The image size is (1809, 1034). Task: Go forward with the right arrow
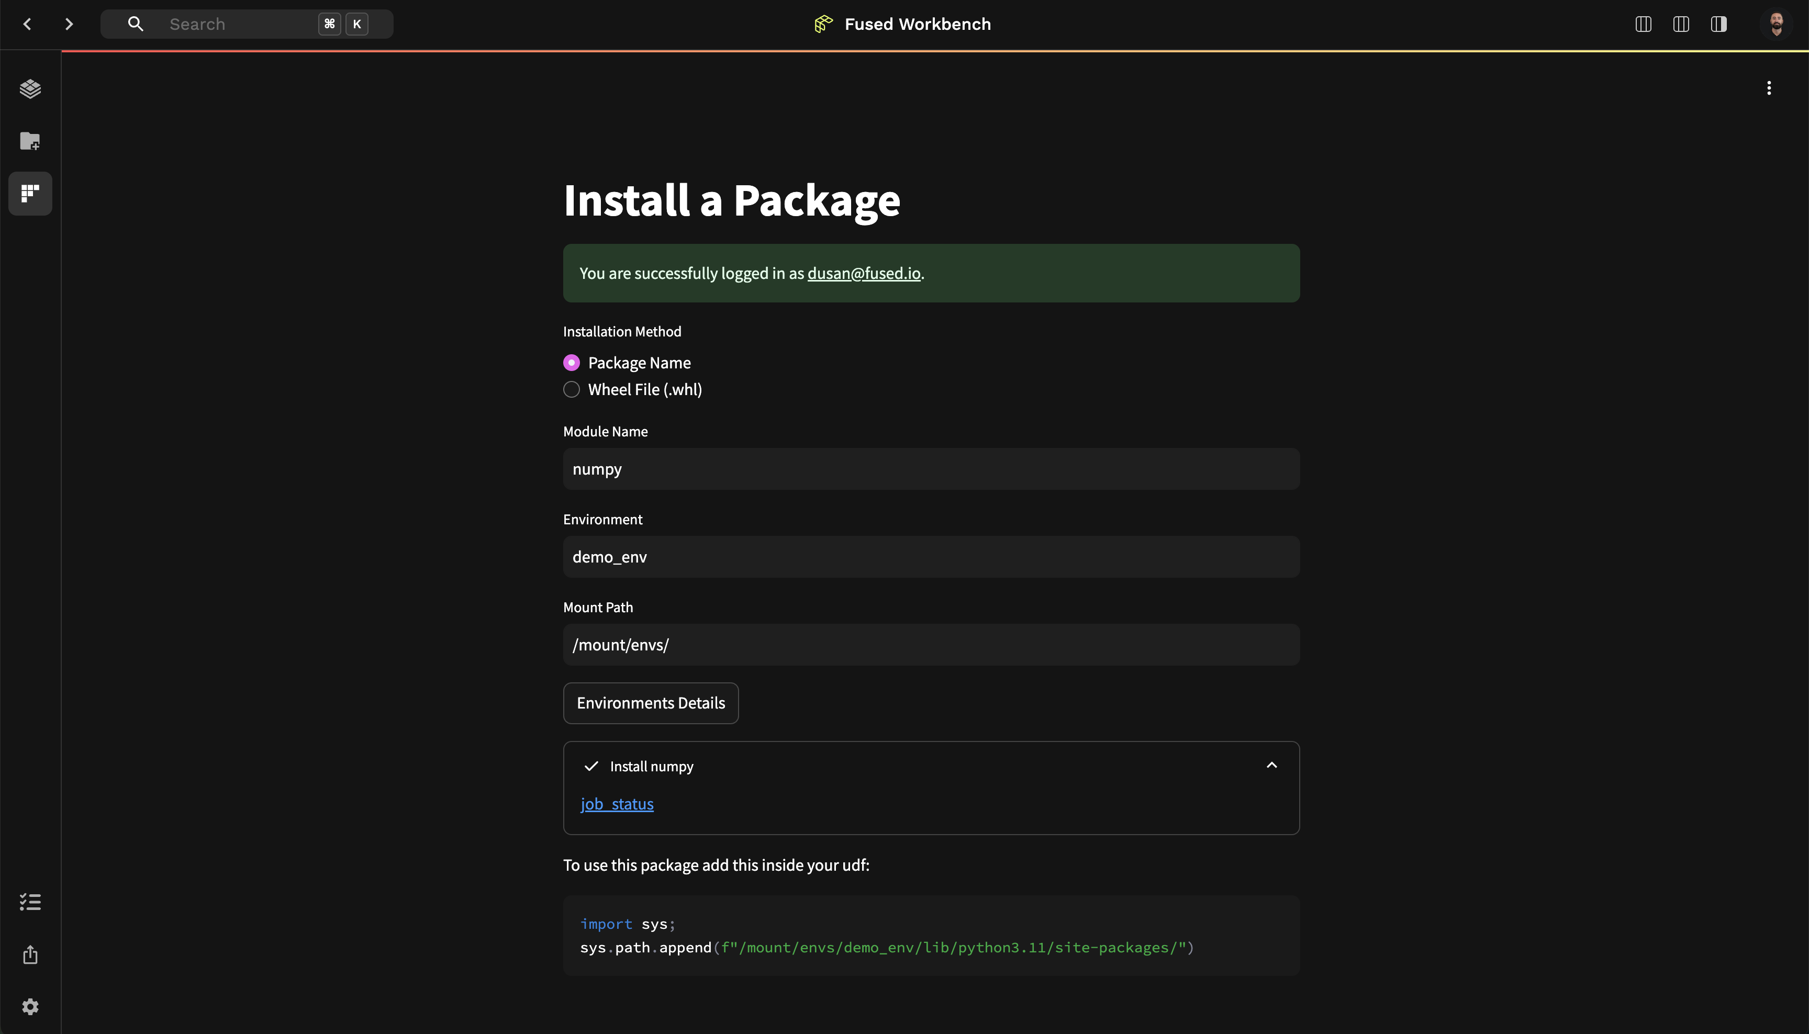pos(69,24)
